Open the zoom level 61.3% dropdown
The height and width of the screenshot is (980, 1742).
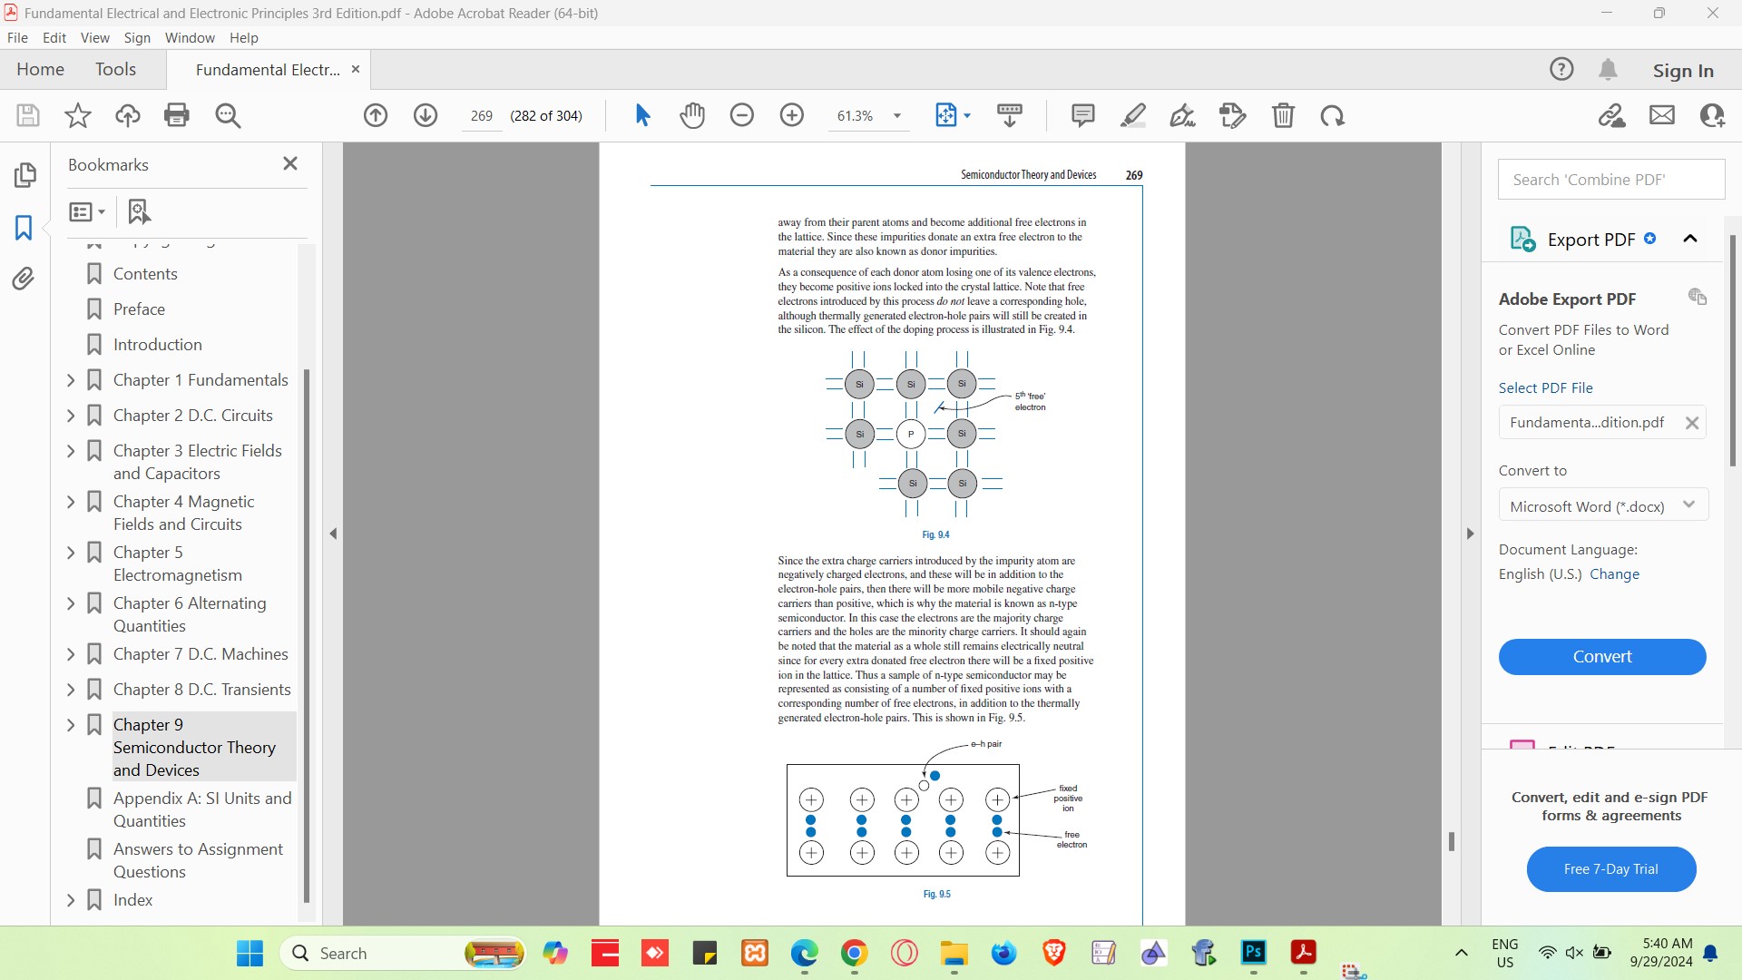tap(897, 116)
